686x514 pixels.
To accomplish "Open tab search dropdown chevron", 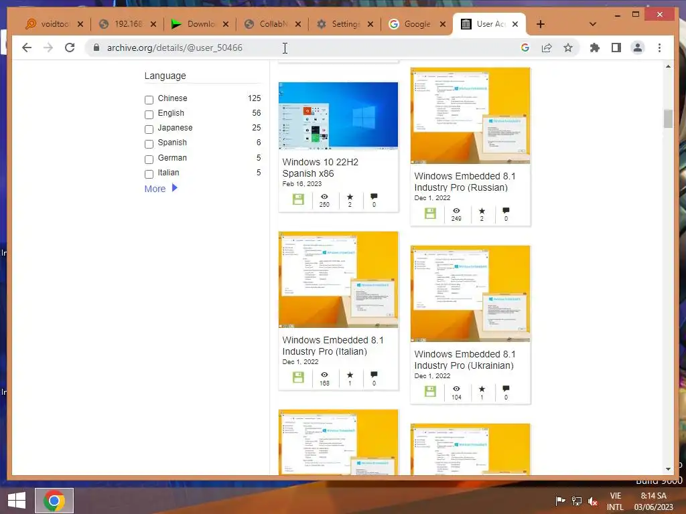I will pyautogui.click(x=593, y=25).
